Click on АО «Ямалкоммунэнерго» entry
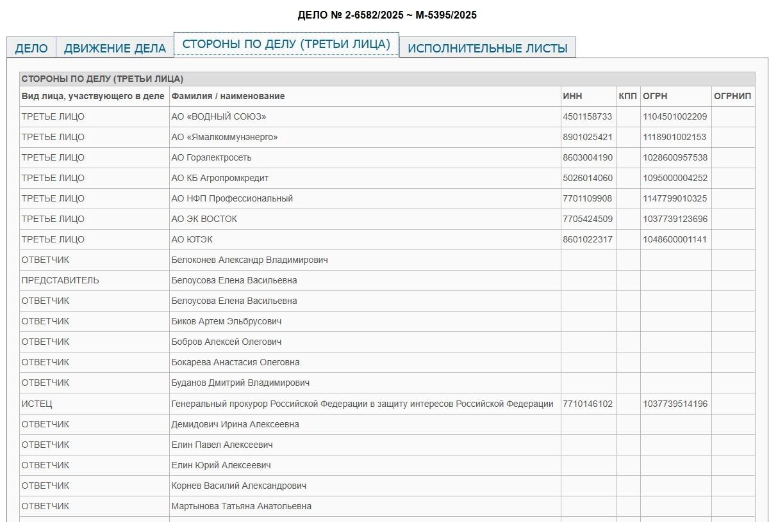778x522 pixels. click(x=224, y=137)
